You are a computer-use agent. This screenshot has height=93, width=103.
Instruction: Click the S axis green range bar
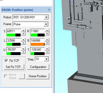[x=14, y=35]
